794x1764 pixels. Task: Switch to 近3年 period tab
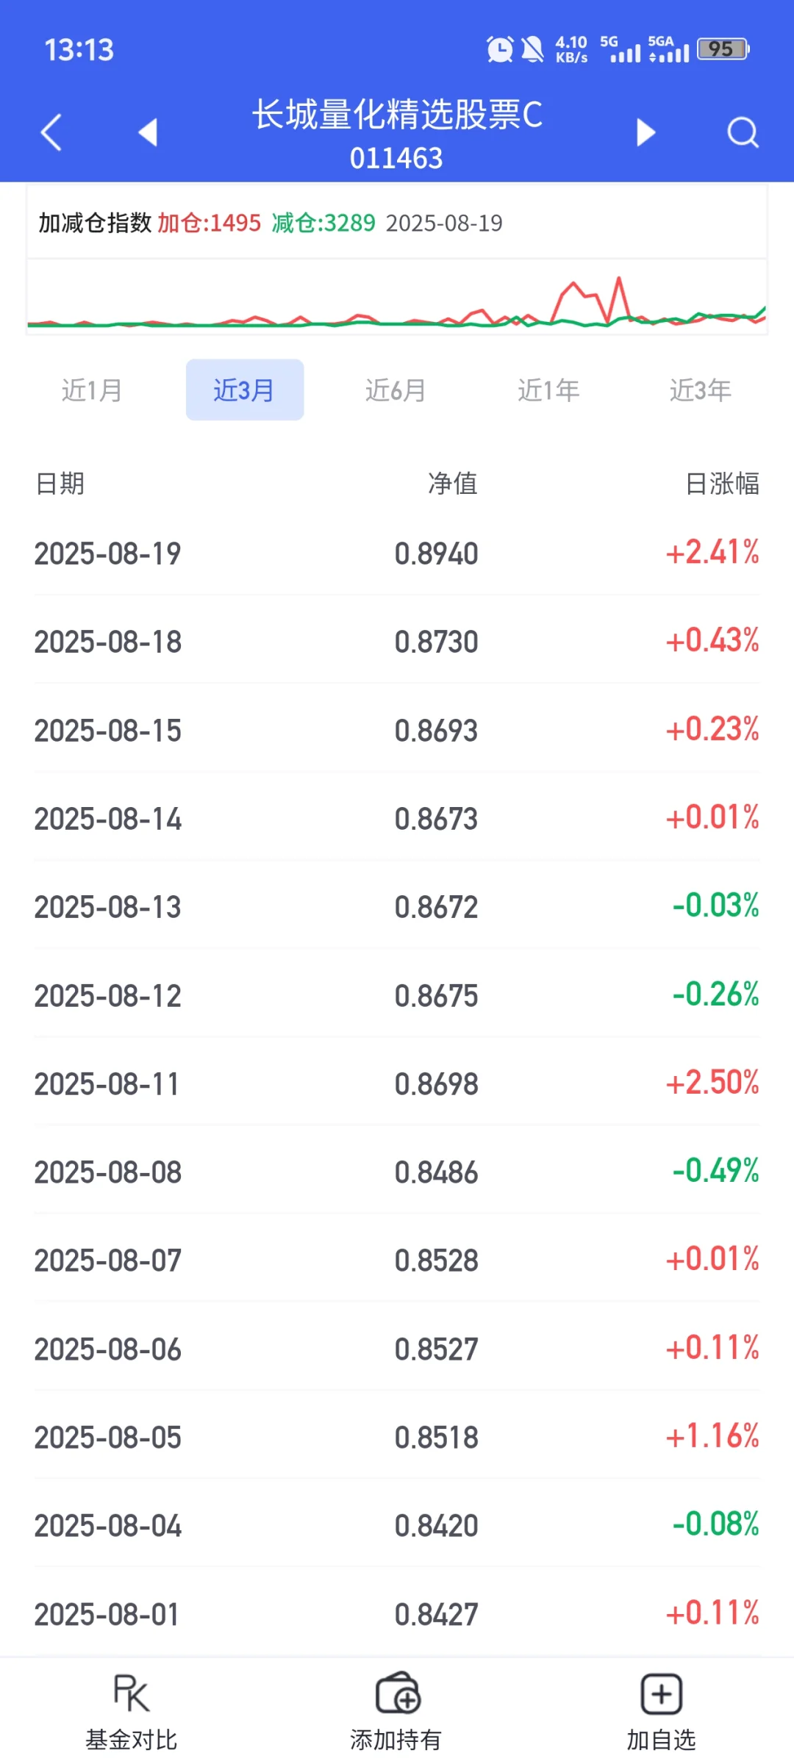coord(701,390)
